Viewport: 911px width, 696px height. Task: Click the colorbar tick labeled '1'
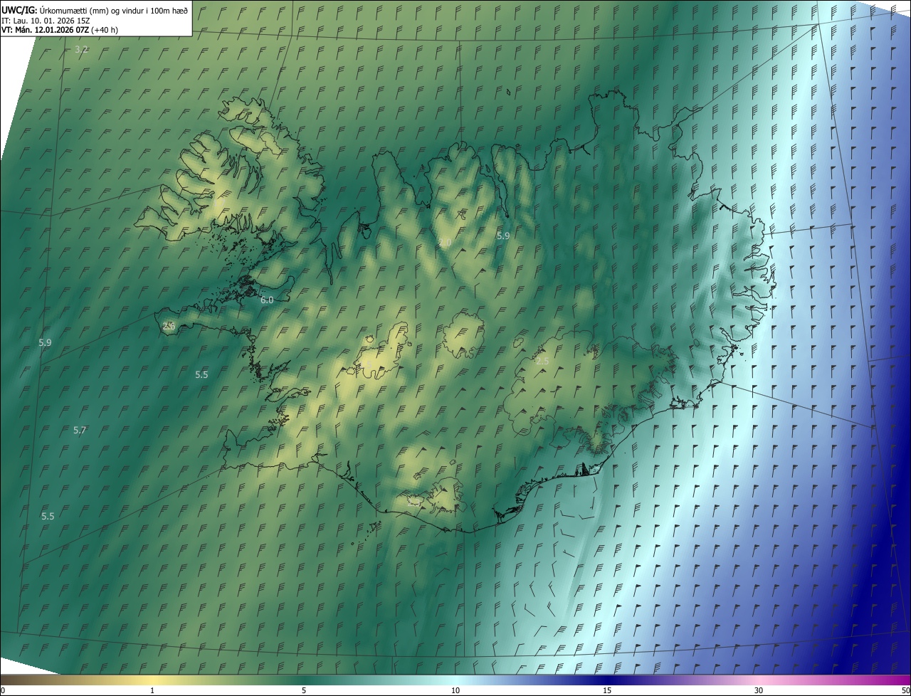(x=152, y=690)
